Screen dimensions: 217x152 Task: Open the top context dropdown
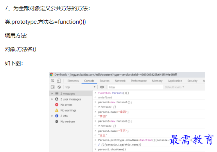tap(80, 87)
